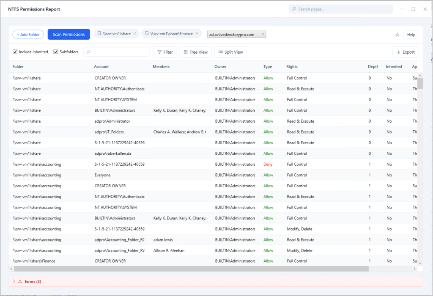Select the adpro\Administrator account cell
Image resolution: width=433 pixels, height=296 pixels.
click(x=112, y=121)
